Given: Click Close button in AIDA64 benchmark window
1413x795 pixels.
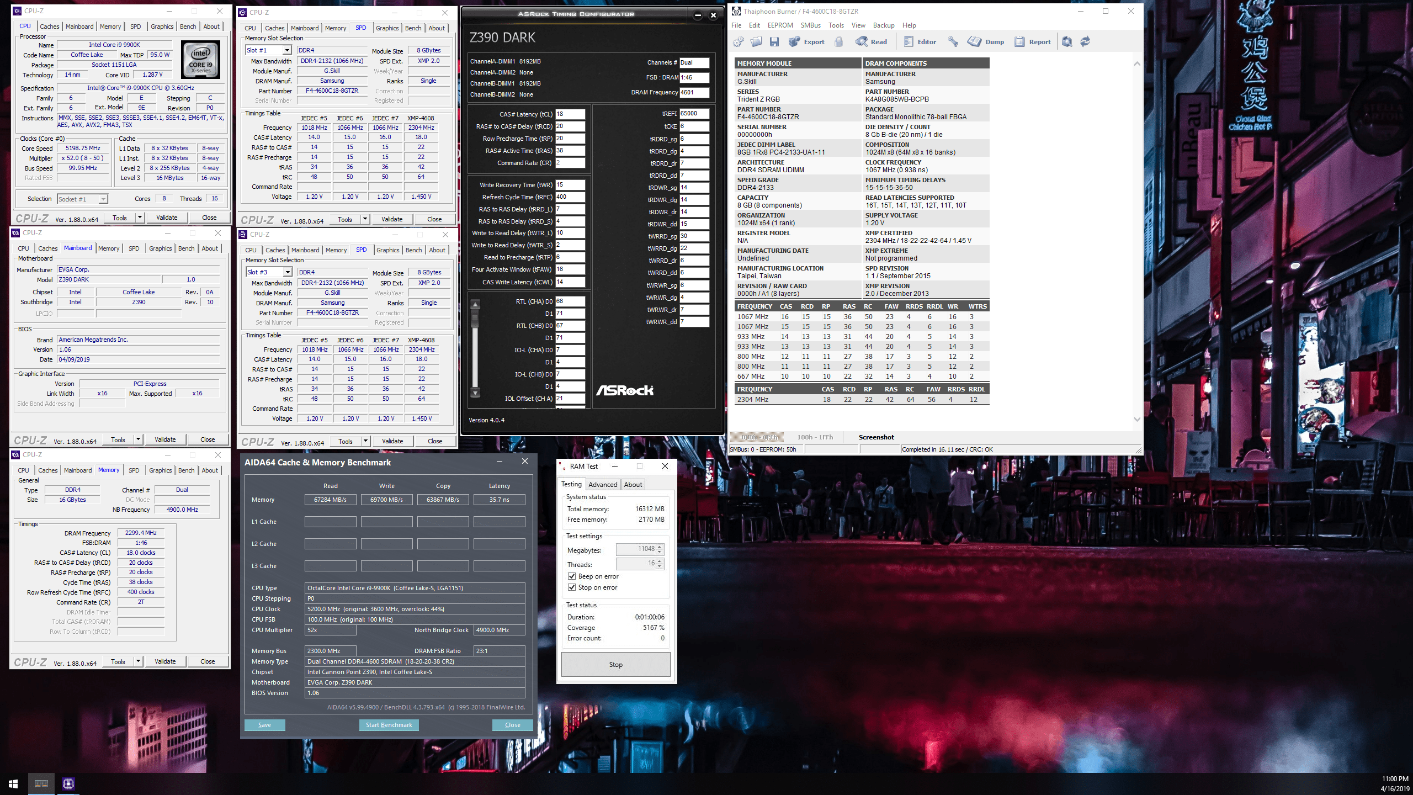Looking at the screenshot, I should [512, 725].
